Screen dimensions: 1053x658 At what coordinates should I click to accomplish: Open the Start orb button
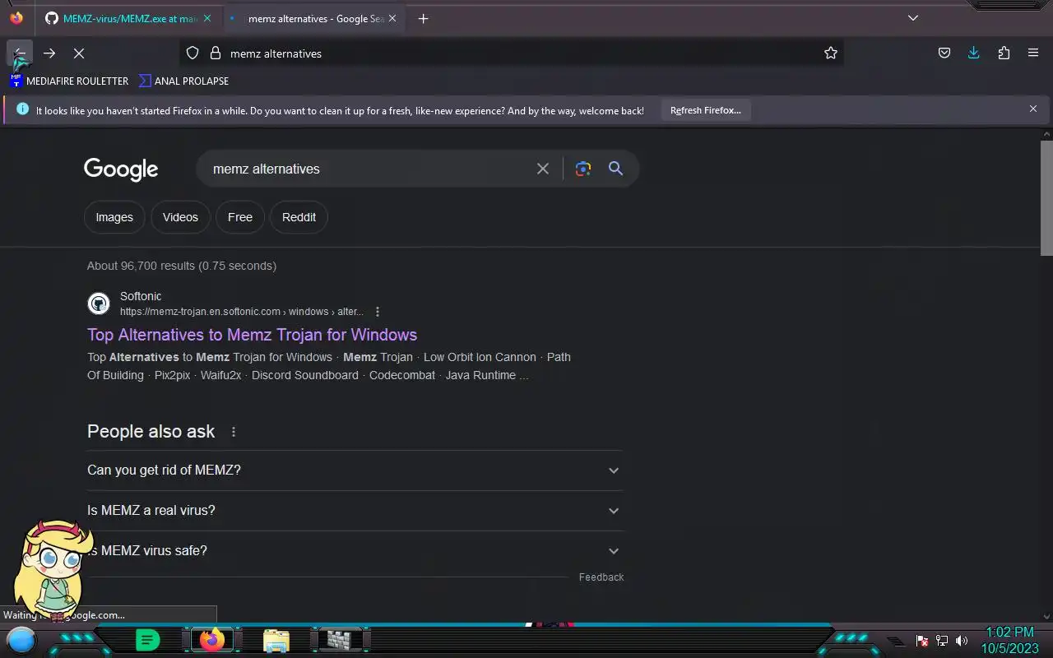(21, 640)
